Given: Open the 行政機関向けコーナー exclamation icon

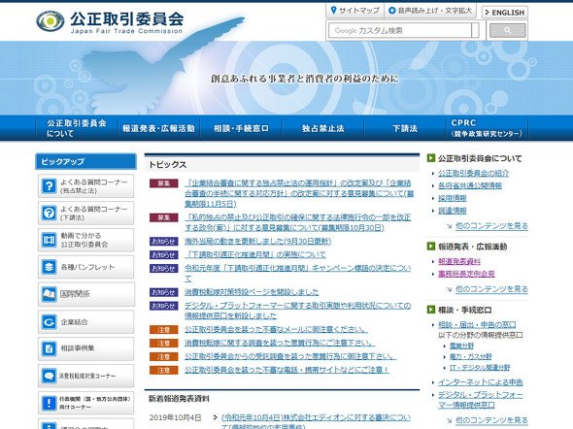Looking at the screenshot, I should click(49, 403).
